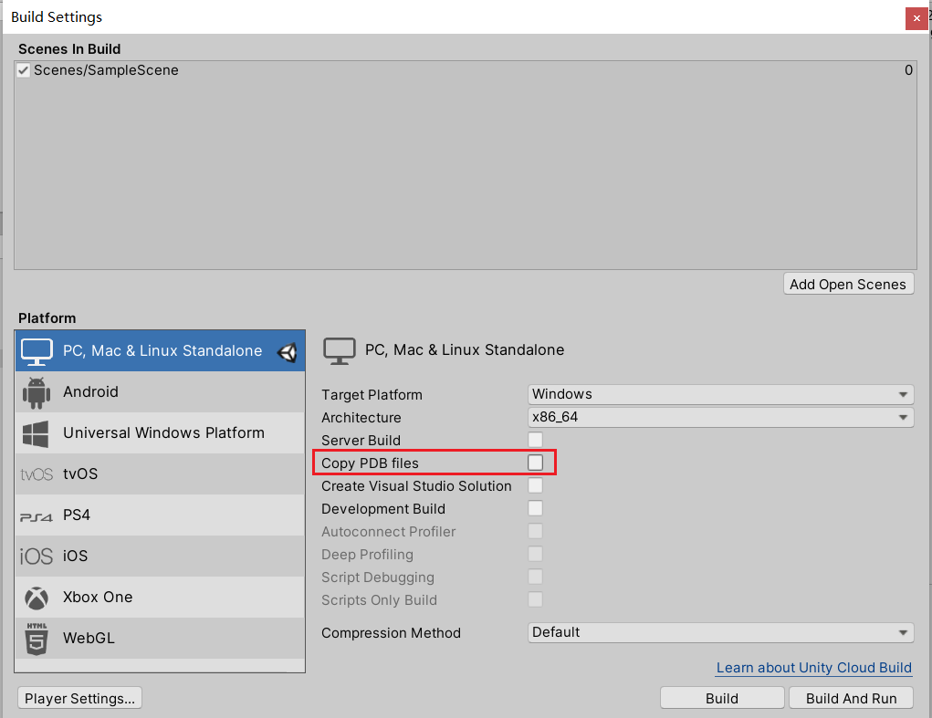Click the monitor icon in platform details header

click(x=340, y=350)
